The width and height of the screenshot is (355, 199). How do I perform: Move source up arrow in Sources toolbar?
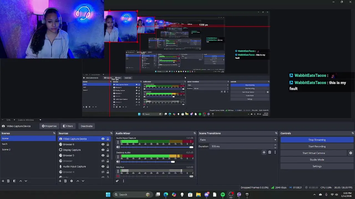click(x=78, y=181)
